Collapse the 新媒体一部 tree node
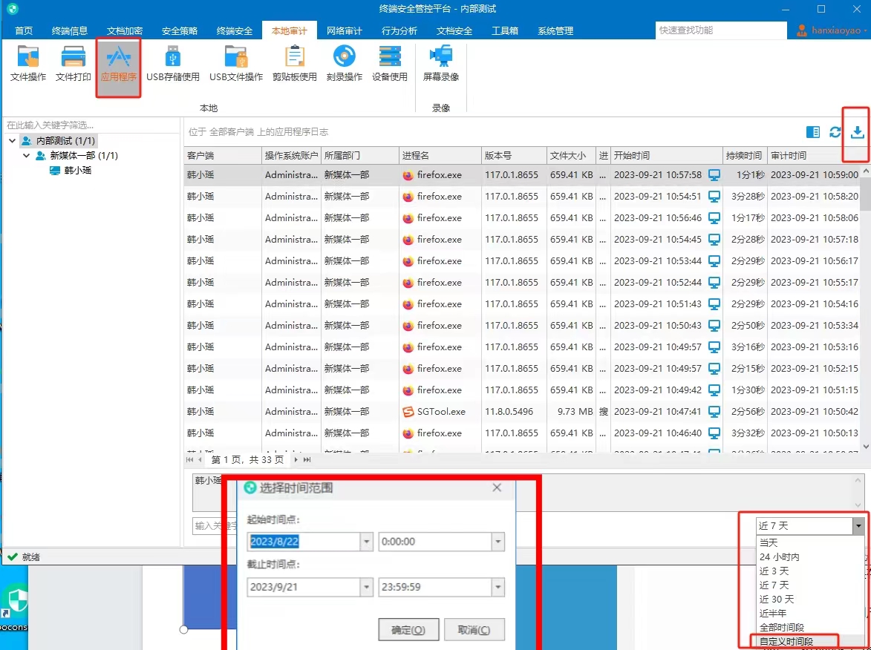Screen dimensions: 871x650 26,156
